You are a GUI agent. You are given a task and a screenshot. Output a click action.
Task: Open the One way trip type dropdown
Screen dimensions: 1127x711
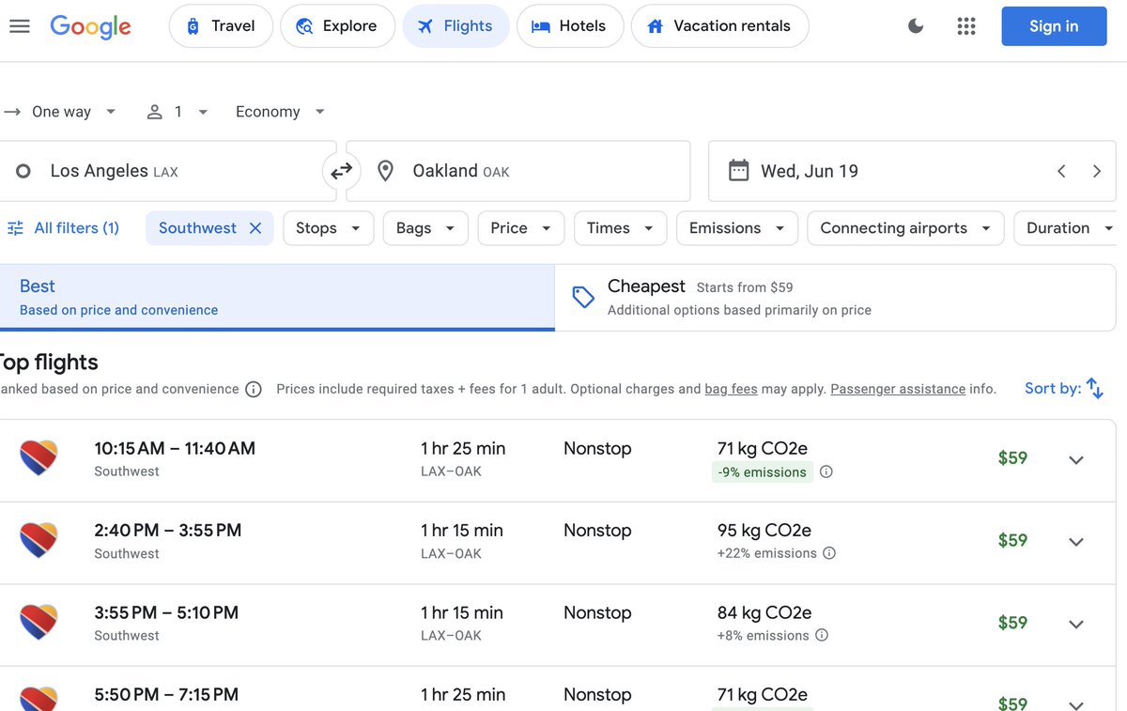coord(61,112)
